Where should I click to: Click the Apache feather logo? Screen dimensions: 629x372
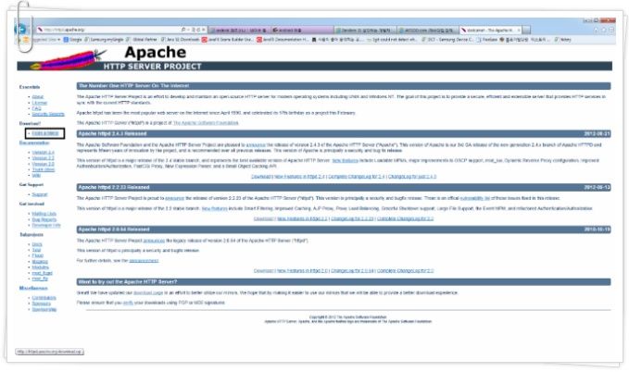coord(69,59)
